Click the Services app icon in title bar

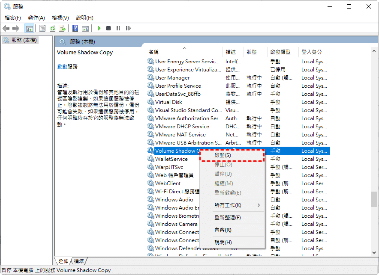[7, 6]
